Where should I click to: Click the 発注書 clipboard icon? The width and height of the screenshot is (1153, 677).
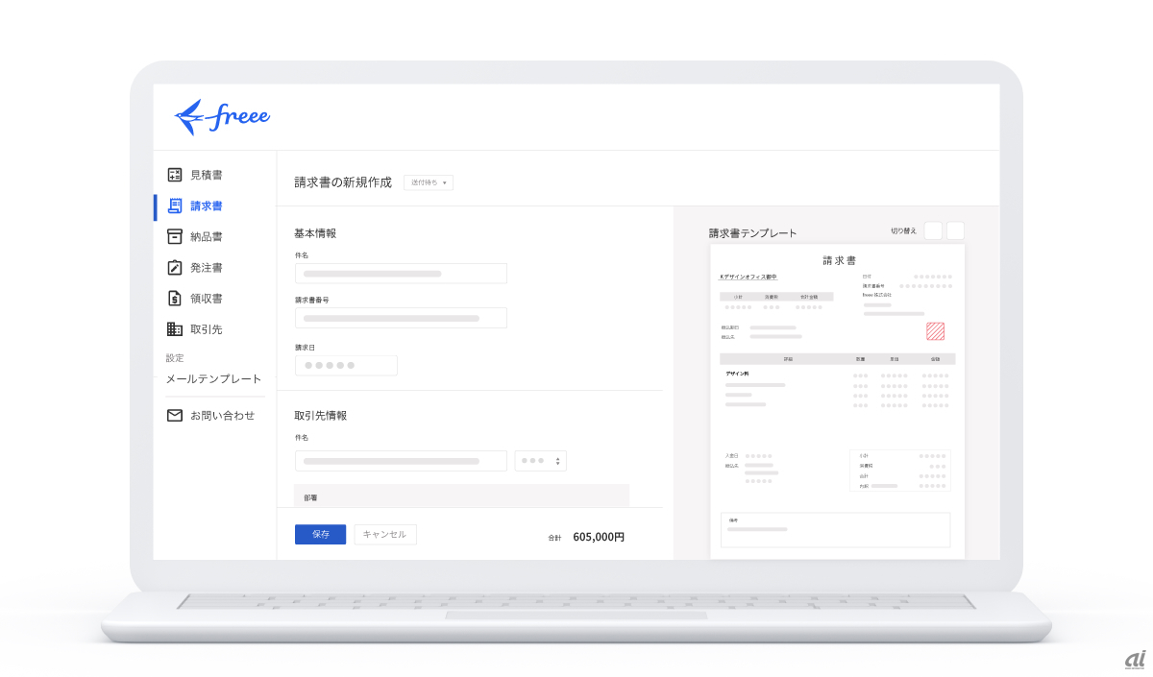175,267
